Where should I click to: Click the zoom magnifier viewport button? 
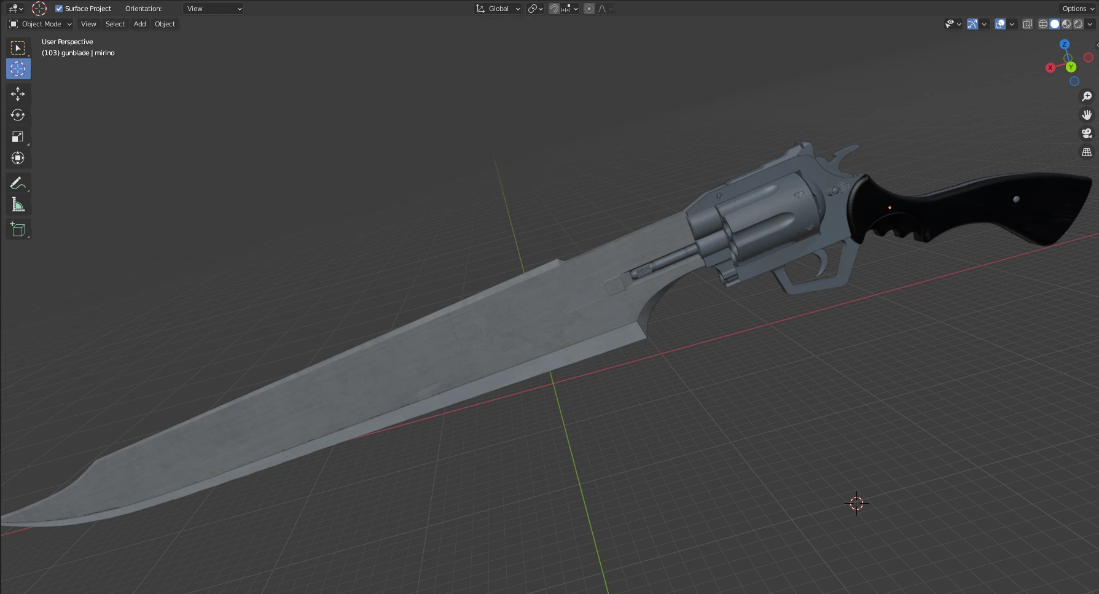pyautogui.click(x=1087, y=96)
